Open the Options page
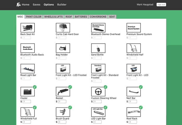 pos(49,4)
